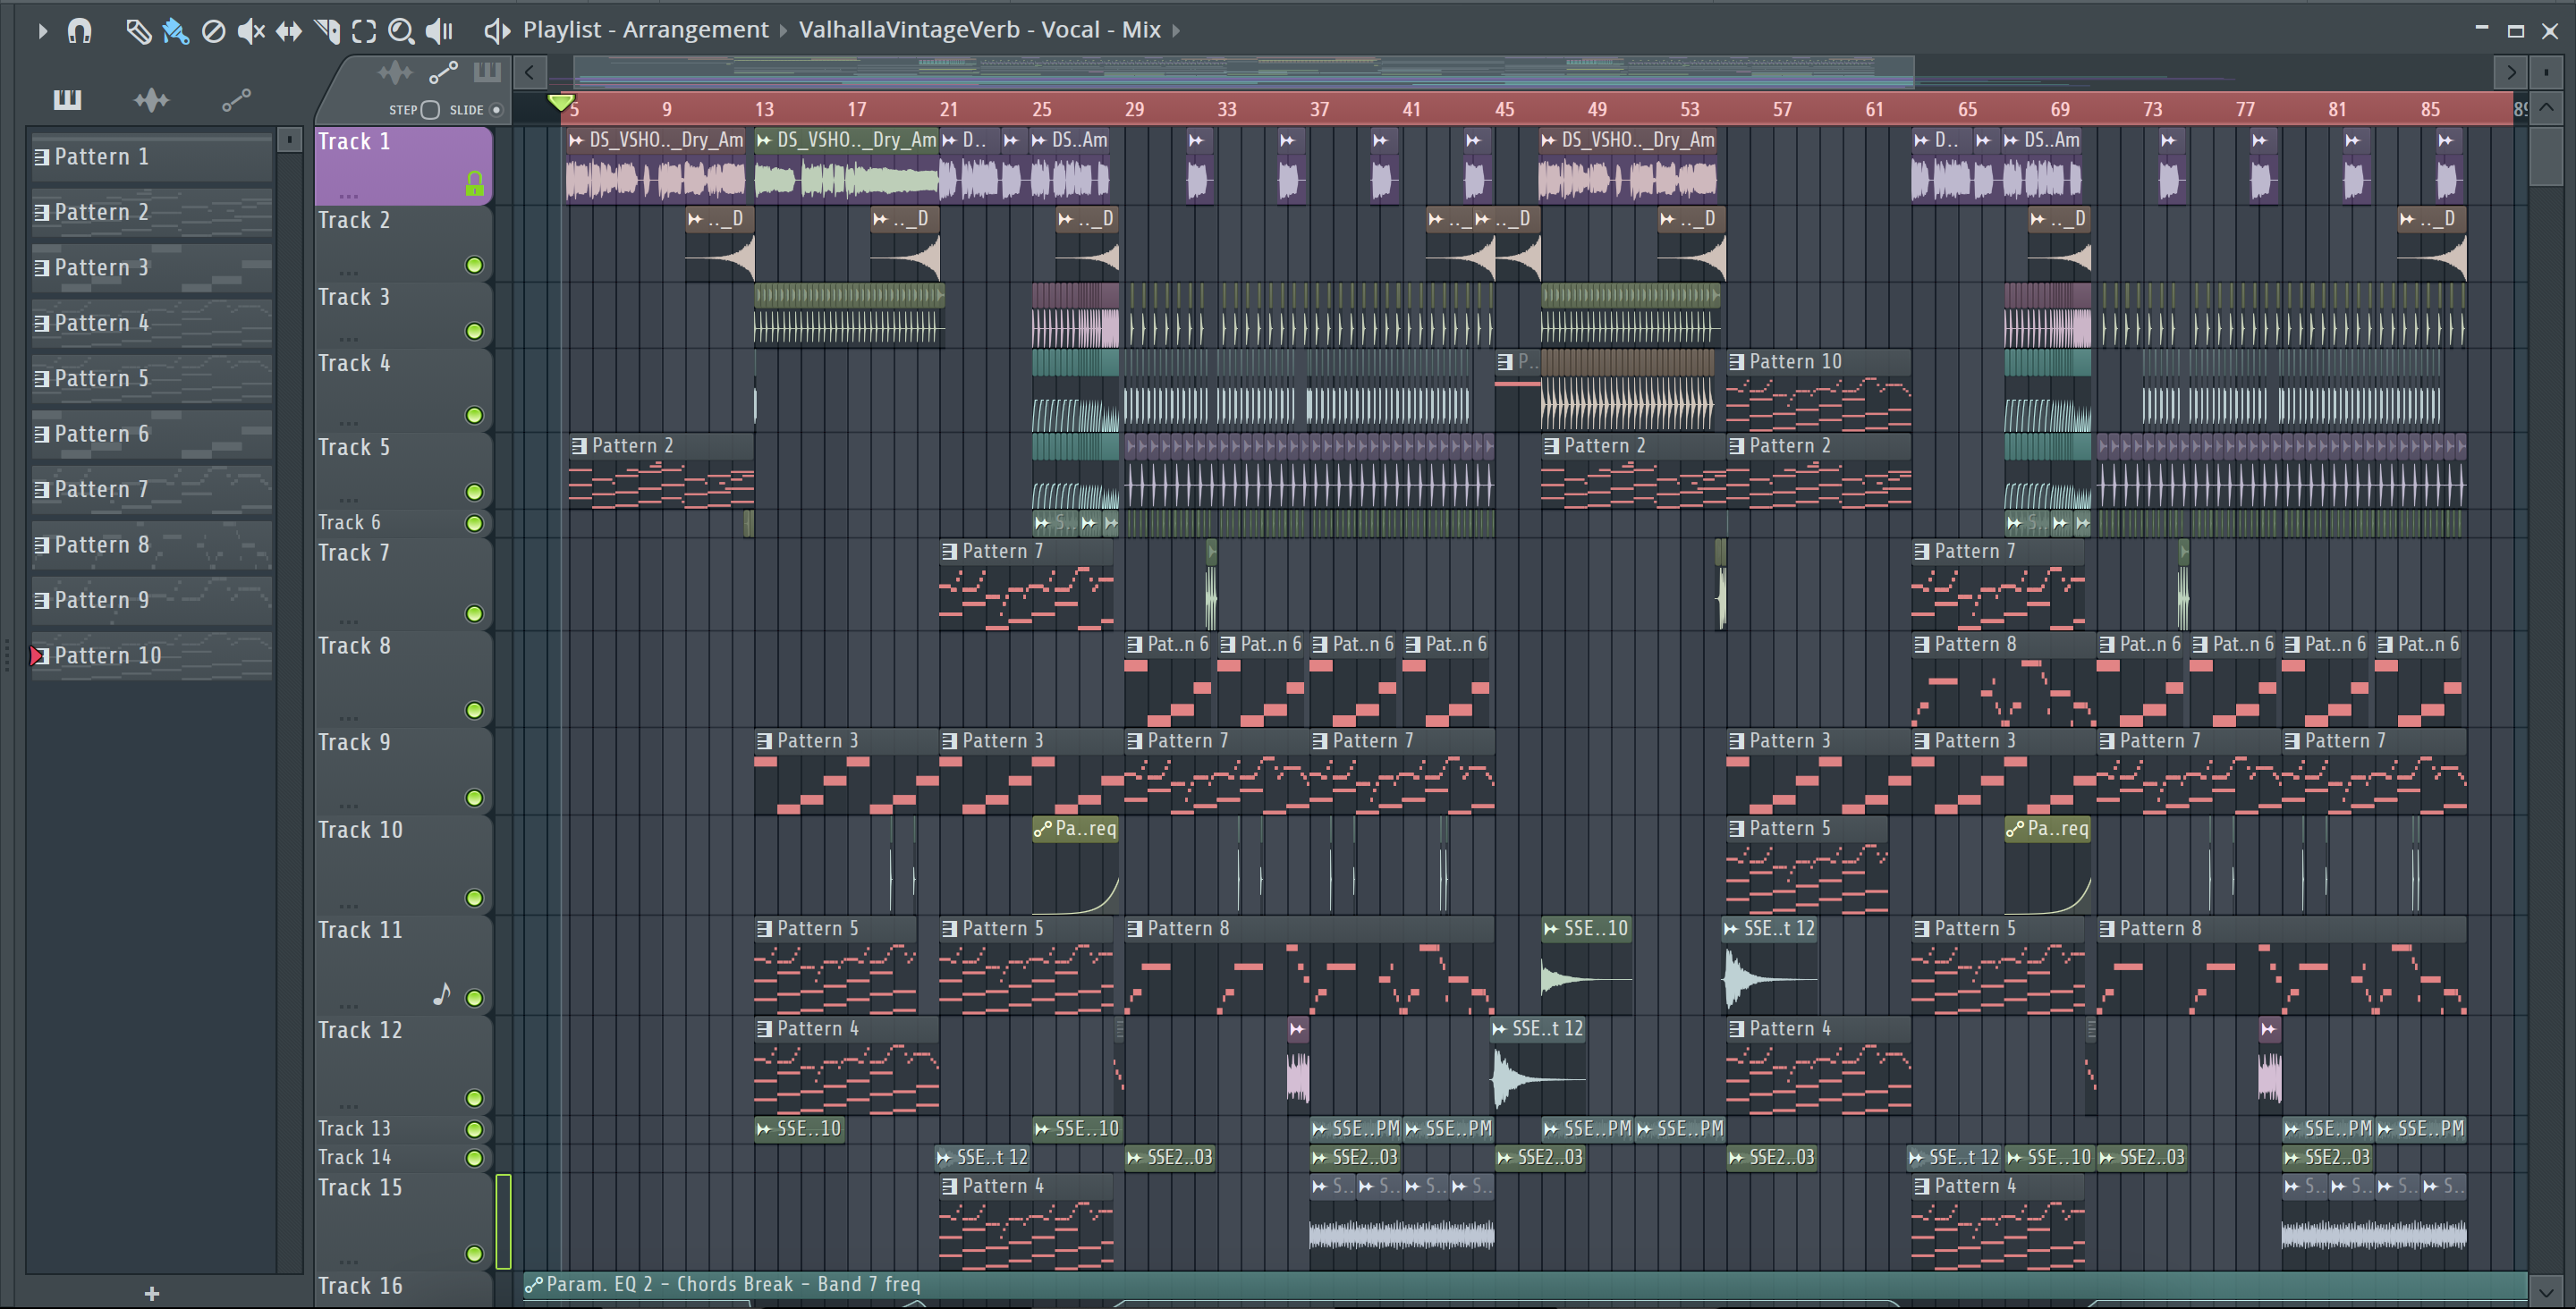Add a new pattern with plus button
Screen dimensions: 2576x1309
[x=152, y=1293]
